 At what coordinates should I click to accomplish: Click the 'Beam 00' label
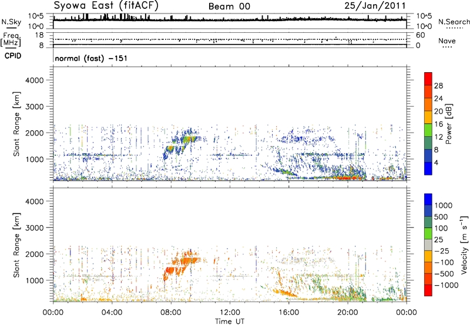point(229,6)
